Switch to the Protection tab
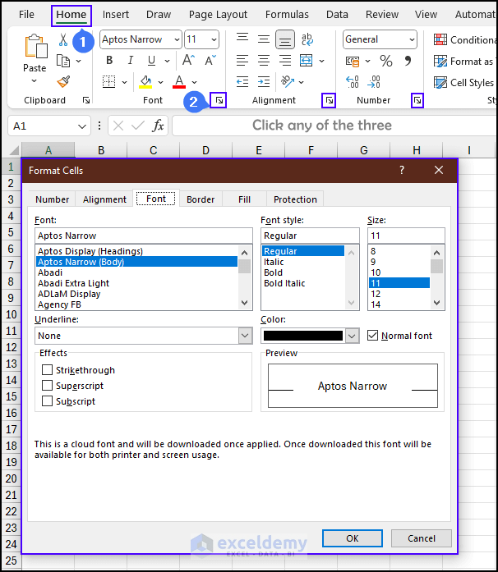Viewport: 498px width, 572px height. tap(295, 199)
